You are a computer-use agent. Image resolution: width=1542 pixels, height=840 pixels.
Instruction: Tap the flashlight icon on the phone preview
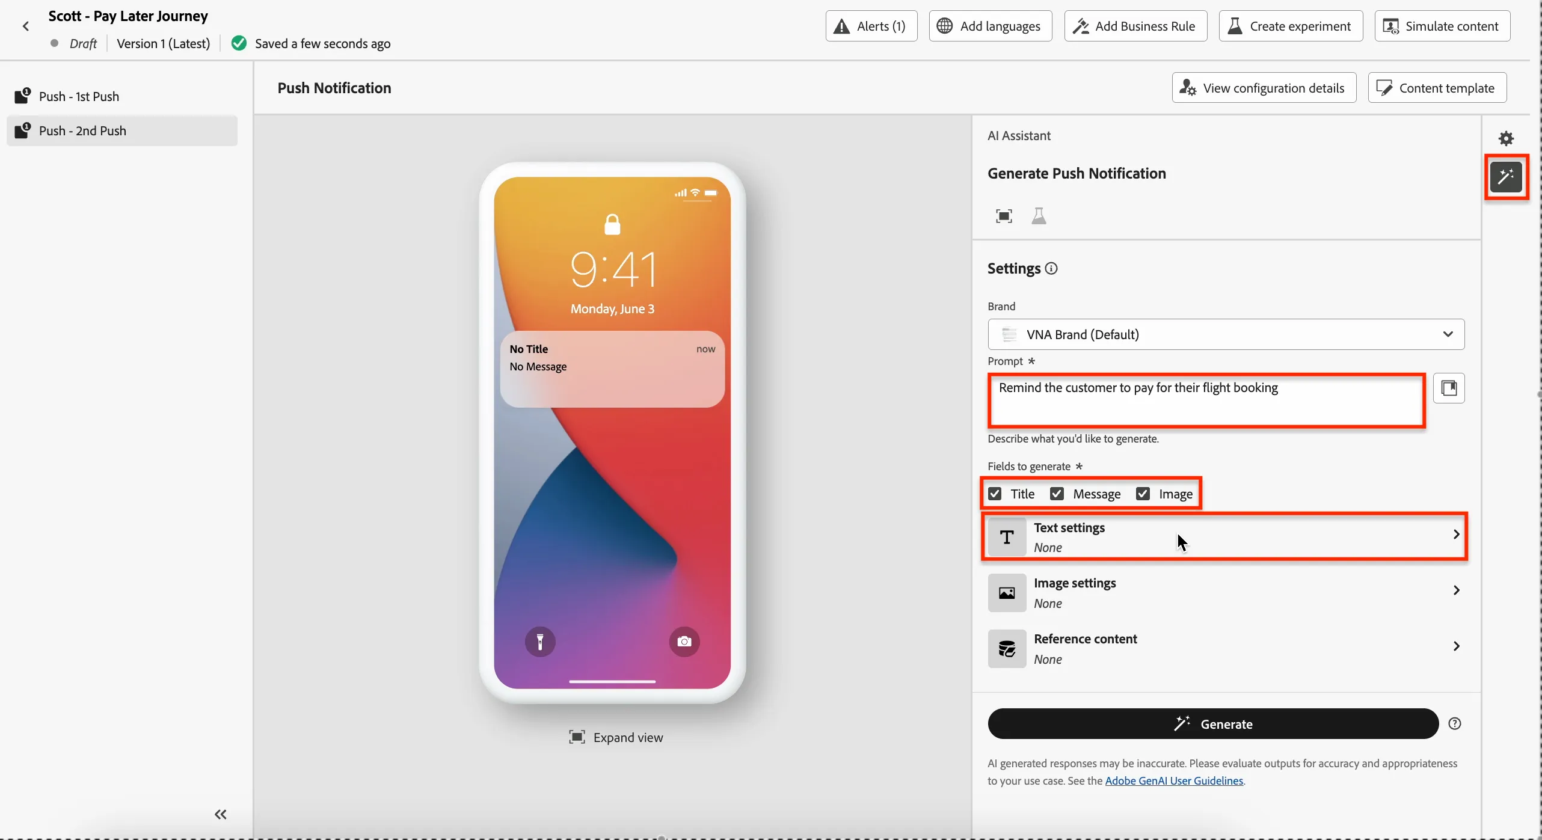pyautogui.click(x=540, y=642)
